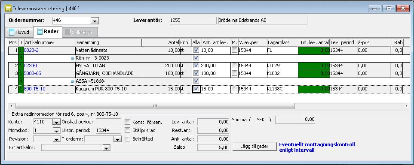The height and width of the screenshot is (165, 414).
Task: Click the blue arrow beside ASSA 451868-
Action: (73, 81)
